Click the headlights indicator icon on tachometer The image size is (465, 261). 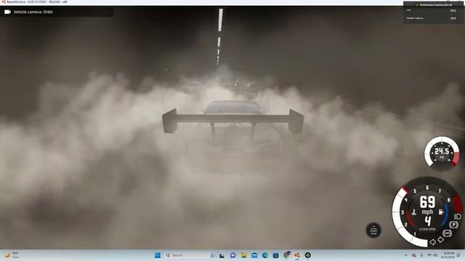(x=458, y=217)
